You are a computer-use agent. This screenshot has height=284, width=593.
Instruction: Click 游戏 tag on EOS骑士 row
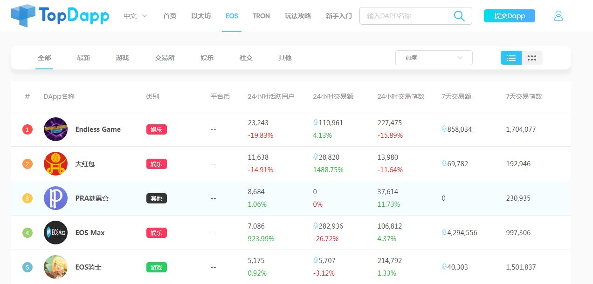pyautogui.click(x=156, y=267)
